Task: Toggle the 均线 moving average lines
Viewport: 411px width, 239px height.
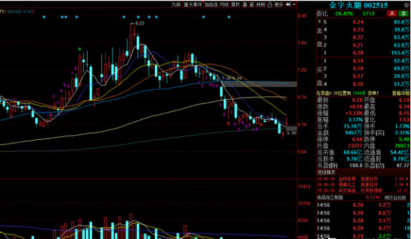Action: 224,5
